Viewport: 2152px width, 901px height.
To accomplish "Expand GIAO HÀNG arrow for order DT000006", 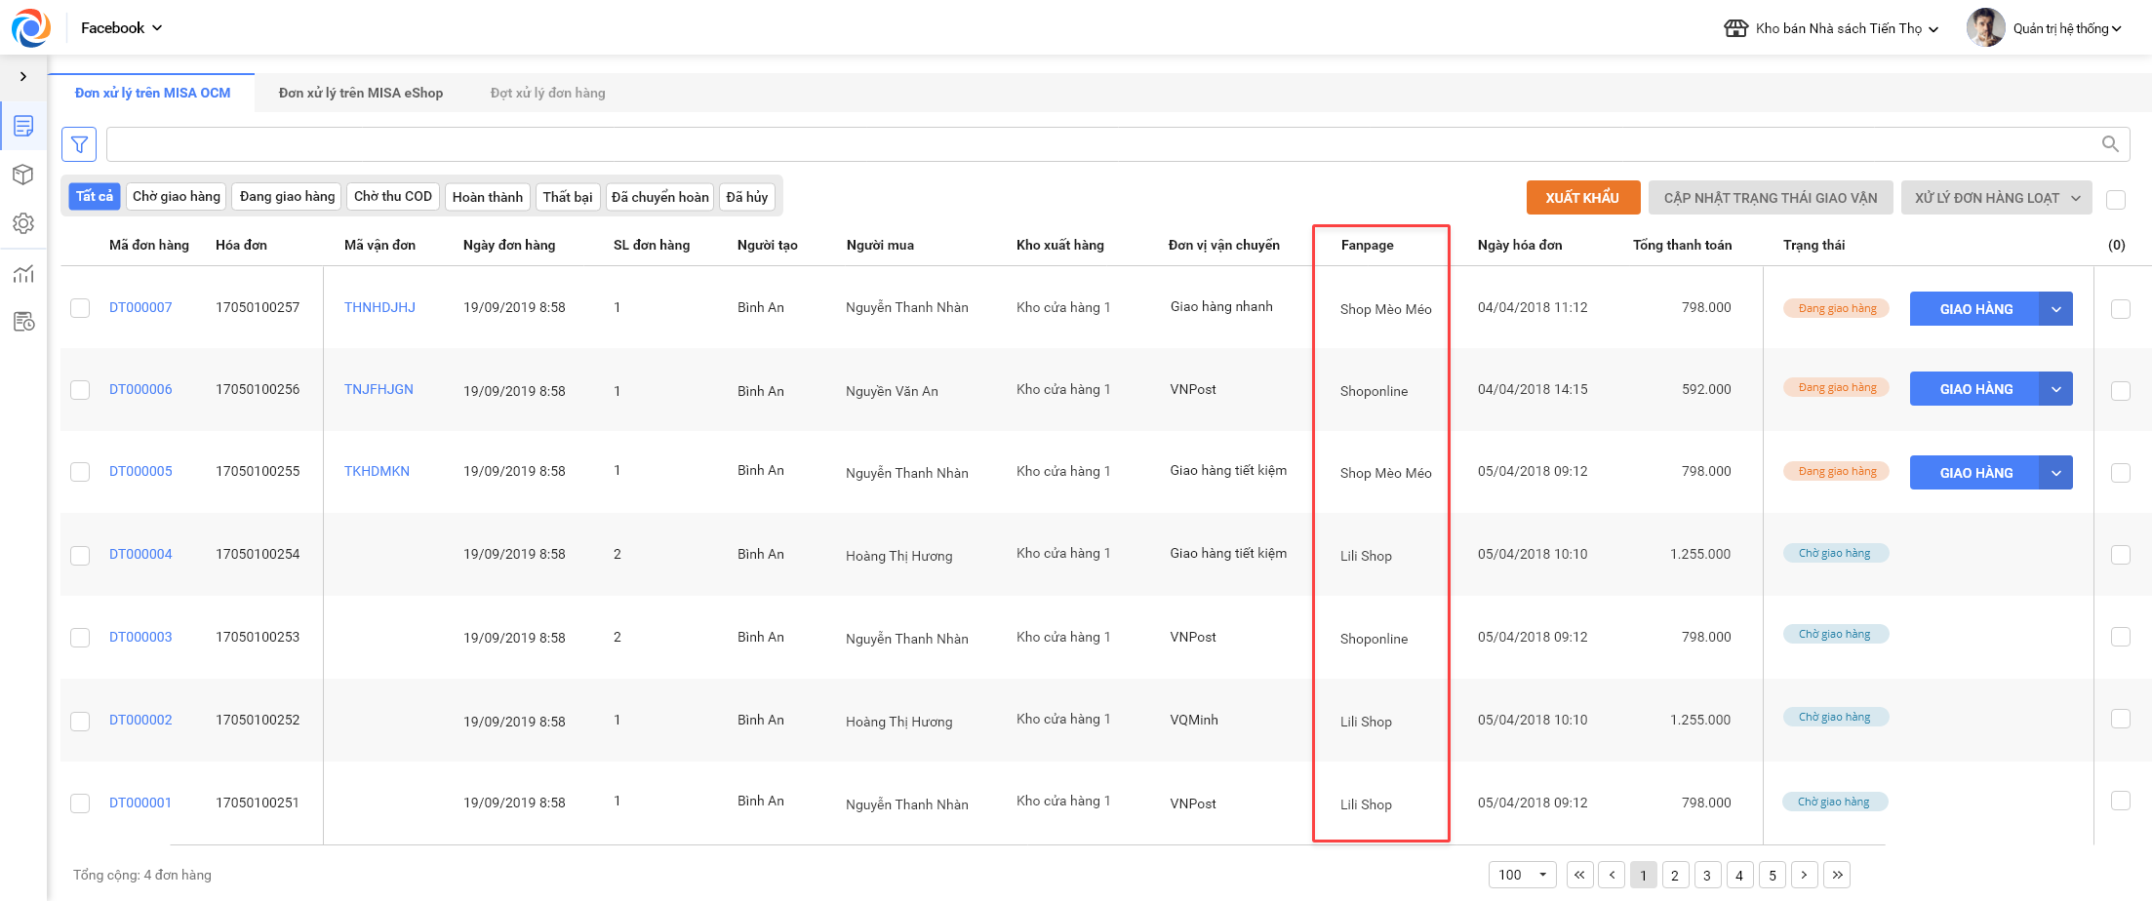I will (x=2056, y=389).
